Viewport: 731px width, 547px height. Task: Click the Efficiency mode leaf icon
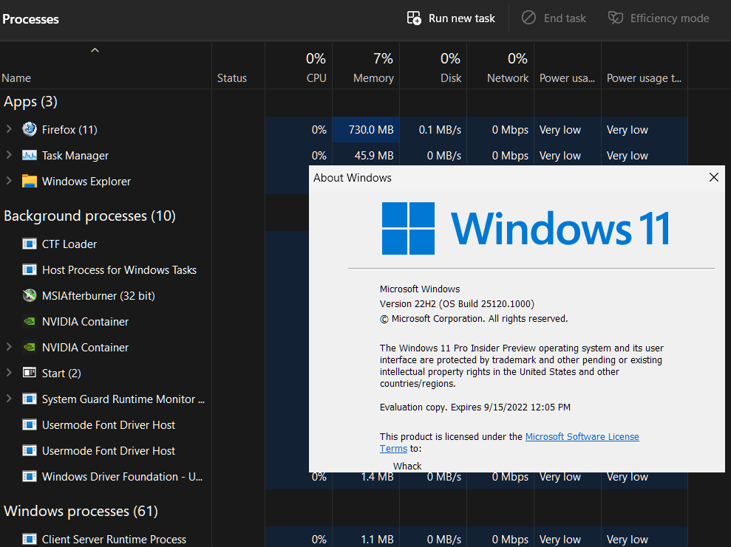(616, 18)
